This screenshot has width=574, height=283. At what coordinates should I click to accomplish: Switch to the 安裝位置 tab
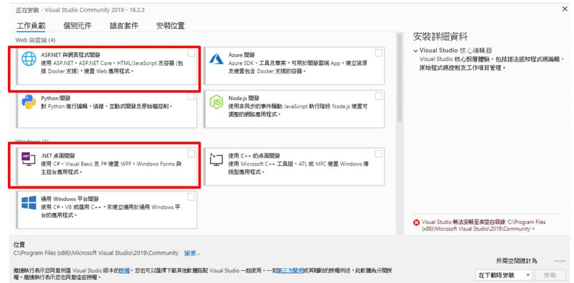(x=170, y=26)
